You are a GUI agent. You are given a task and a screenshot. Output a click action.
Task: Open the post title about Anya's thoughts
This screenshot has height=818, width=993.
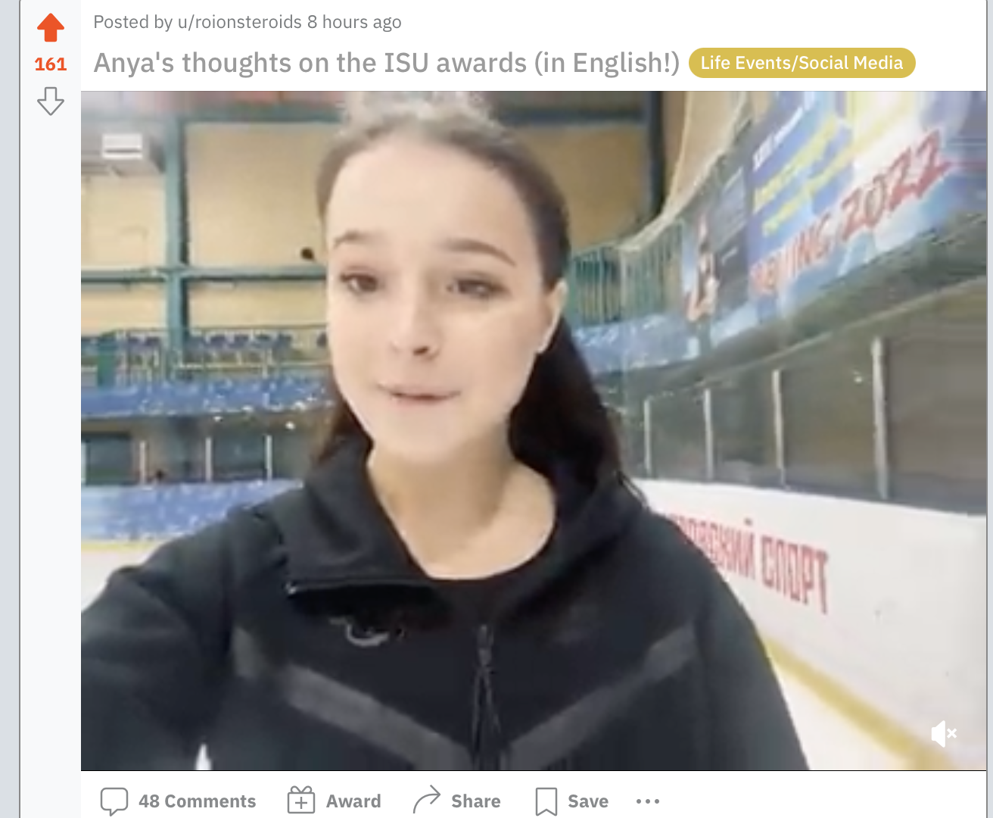pyautogui.click(x=387, y=63)
